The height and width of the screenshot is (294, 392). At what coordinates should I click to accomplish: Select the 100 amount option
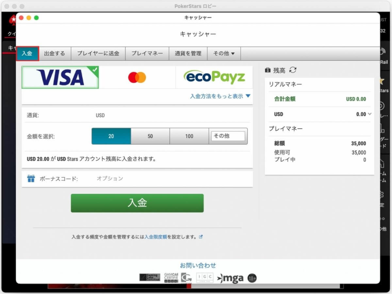189,136
